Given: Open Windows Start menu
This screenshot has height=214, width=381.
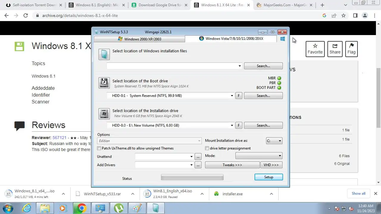Looking at the screenshot, I should point(8,208).
